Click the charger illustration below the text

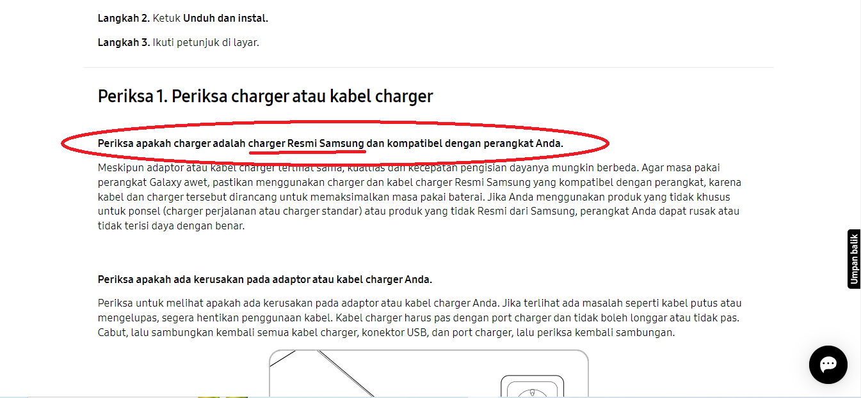pos(428,374)
